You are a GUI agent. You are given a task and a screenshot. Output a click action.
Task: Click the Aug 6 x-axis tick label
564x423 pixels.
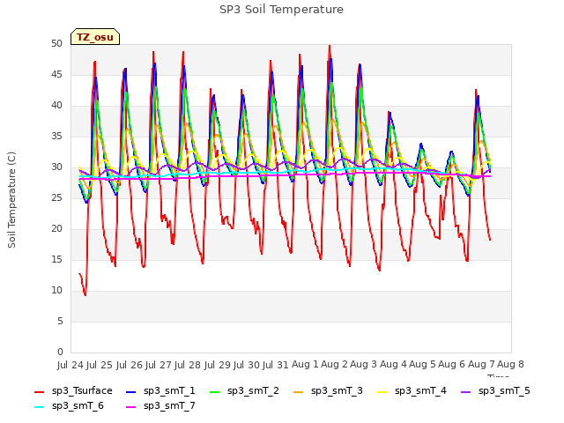(x=452, y=365)
